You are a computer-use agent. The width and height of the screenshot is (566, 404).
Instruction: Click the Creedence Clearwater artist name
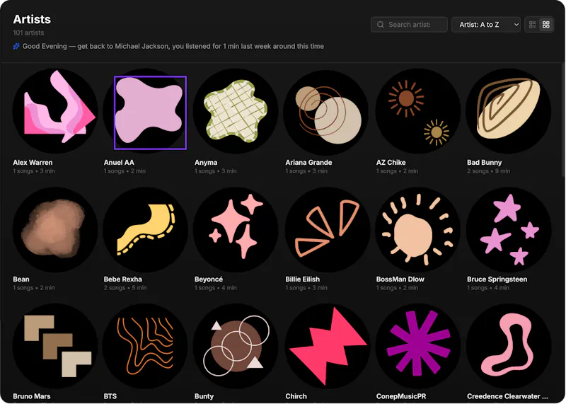pos(507,396)
